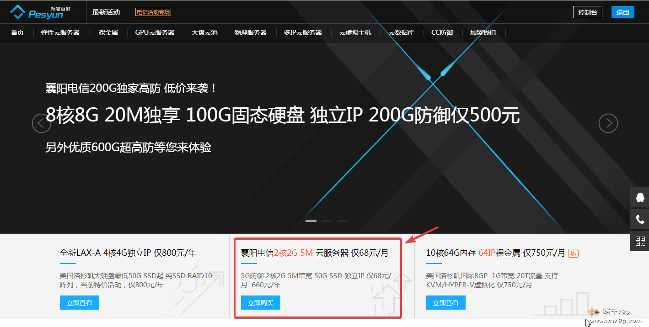Go to next banner slide arrow
The height and width of the screenshot is (327, 649).
(608, 123)
